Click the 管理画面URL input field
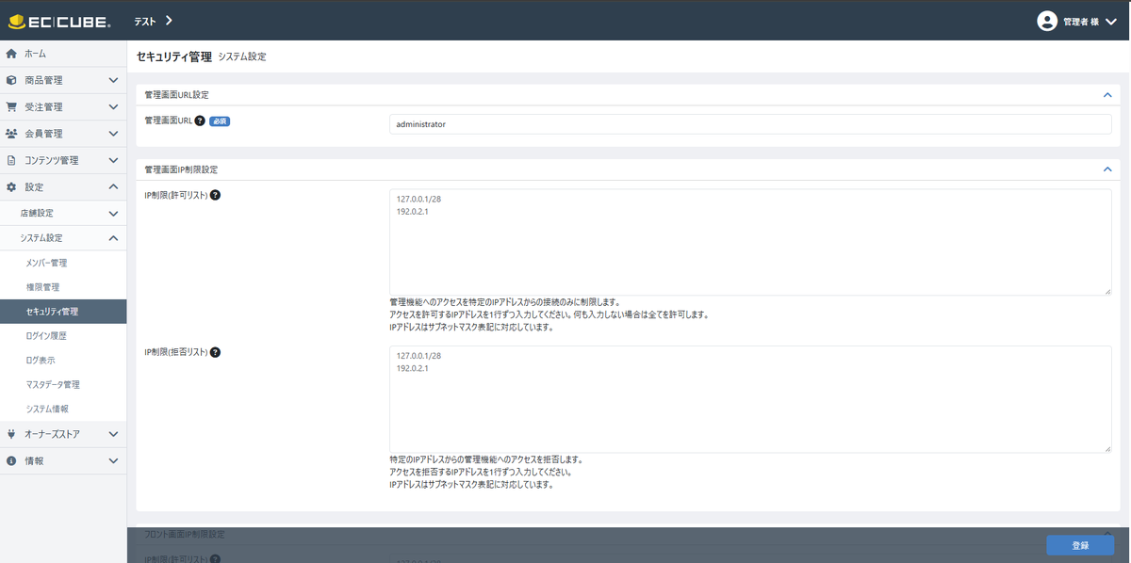 pyautogui.click(x=750, y=124)
